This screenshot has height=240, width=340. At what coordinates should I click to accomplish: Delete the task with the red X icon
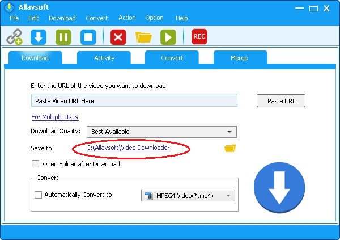118,37
